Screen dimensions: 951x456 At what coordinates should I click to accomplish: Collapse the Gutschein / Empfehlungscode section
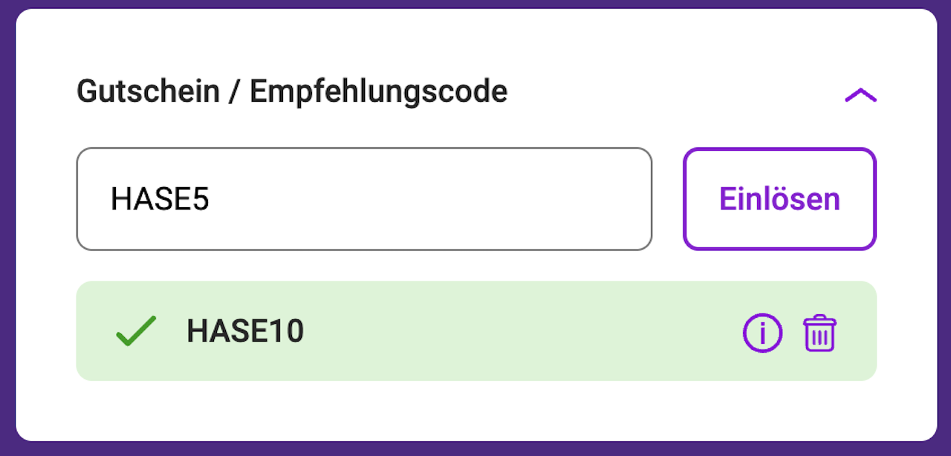click(x=860, y=95)
